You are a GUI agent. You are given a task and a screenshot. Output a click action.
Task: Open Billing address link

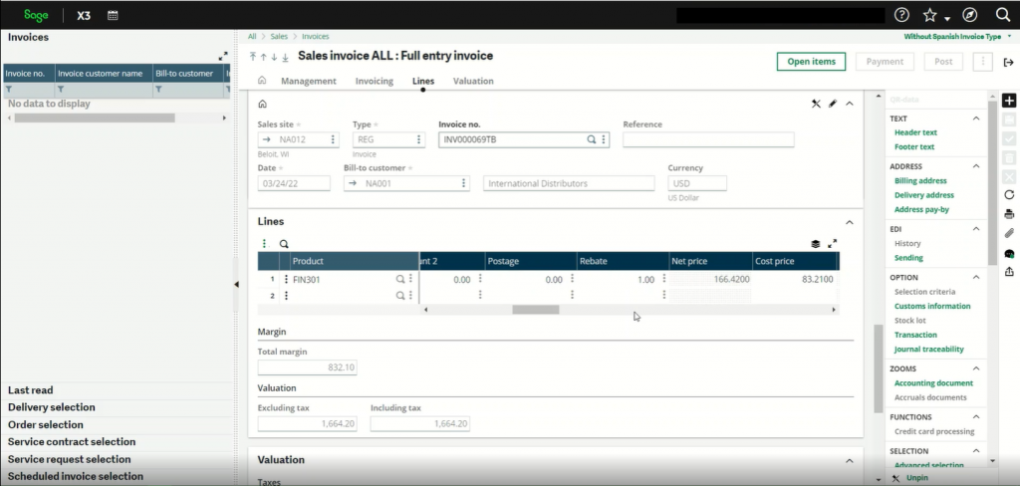click(920, 181)
